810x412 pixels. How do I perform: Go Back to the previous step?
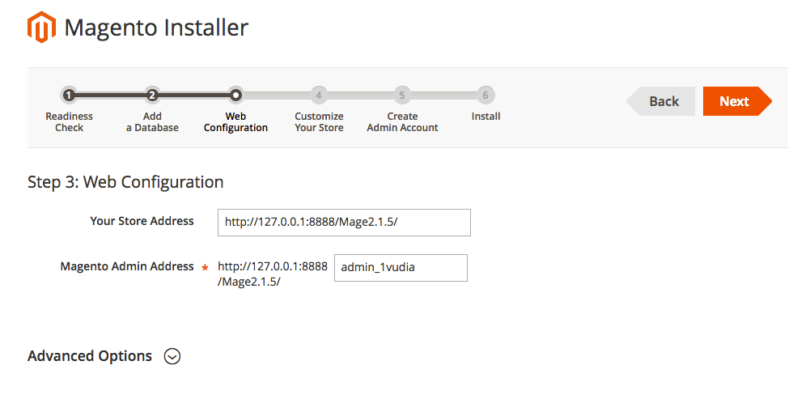(661, 101)
